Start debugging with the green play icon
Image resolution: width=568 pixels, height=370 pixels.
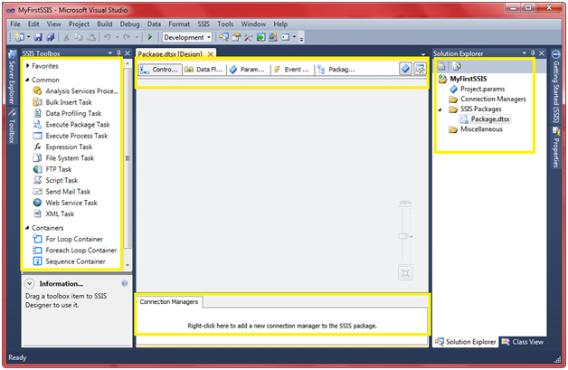[x=150, y=37]
